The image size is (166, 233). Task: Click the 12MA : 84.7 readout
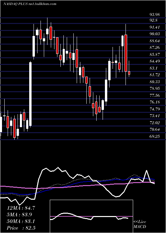(x=21, y=208)
